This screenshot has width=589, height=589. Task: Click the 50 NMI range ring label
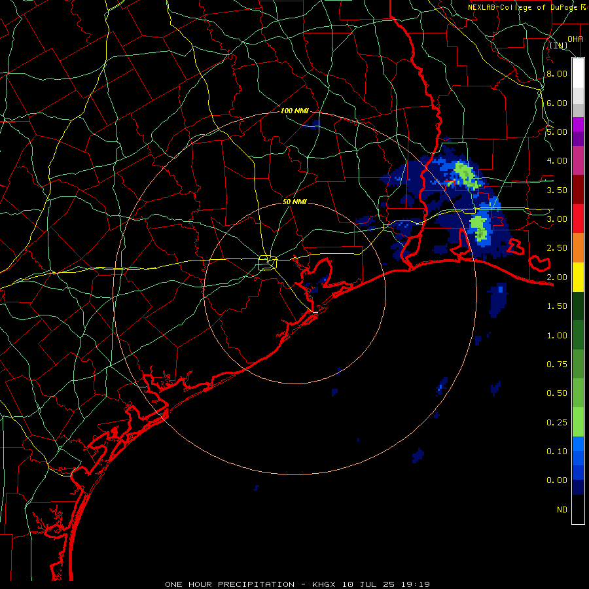[294, 202]
